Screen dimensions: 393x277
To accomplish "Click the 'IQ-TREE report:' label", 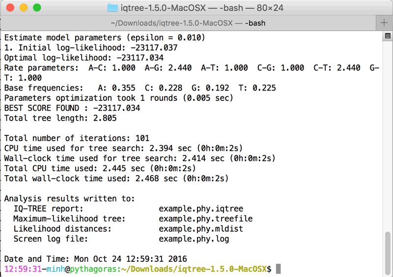I will pos(48,209).
